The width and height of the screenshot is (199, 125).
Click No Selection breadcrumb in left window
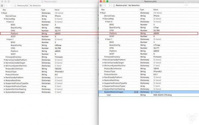35,6
